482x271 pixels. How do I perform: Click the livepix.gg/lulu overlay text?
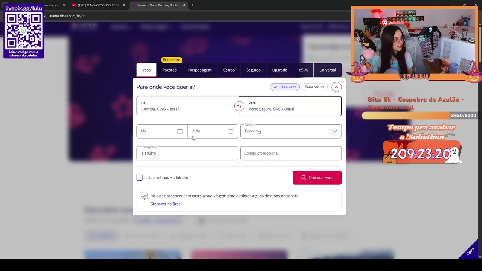click(24, 8)
